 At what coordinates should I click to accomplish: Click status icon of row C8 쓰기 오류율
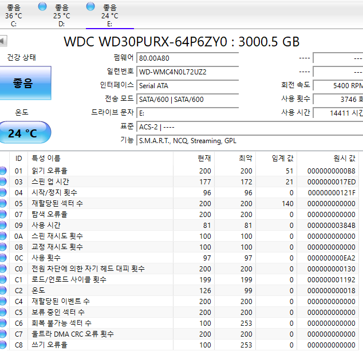click(3, 345)
